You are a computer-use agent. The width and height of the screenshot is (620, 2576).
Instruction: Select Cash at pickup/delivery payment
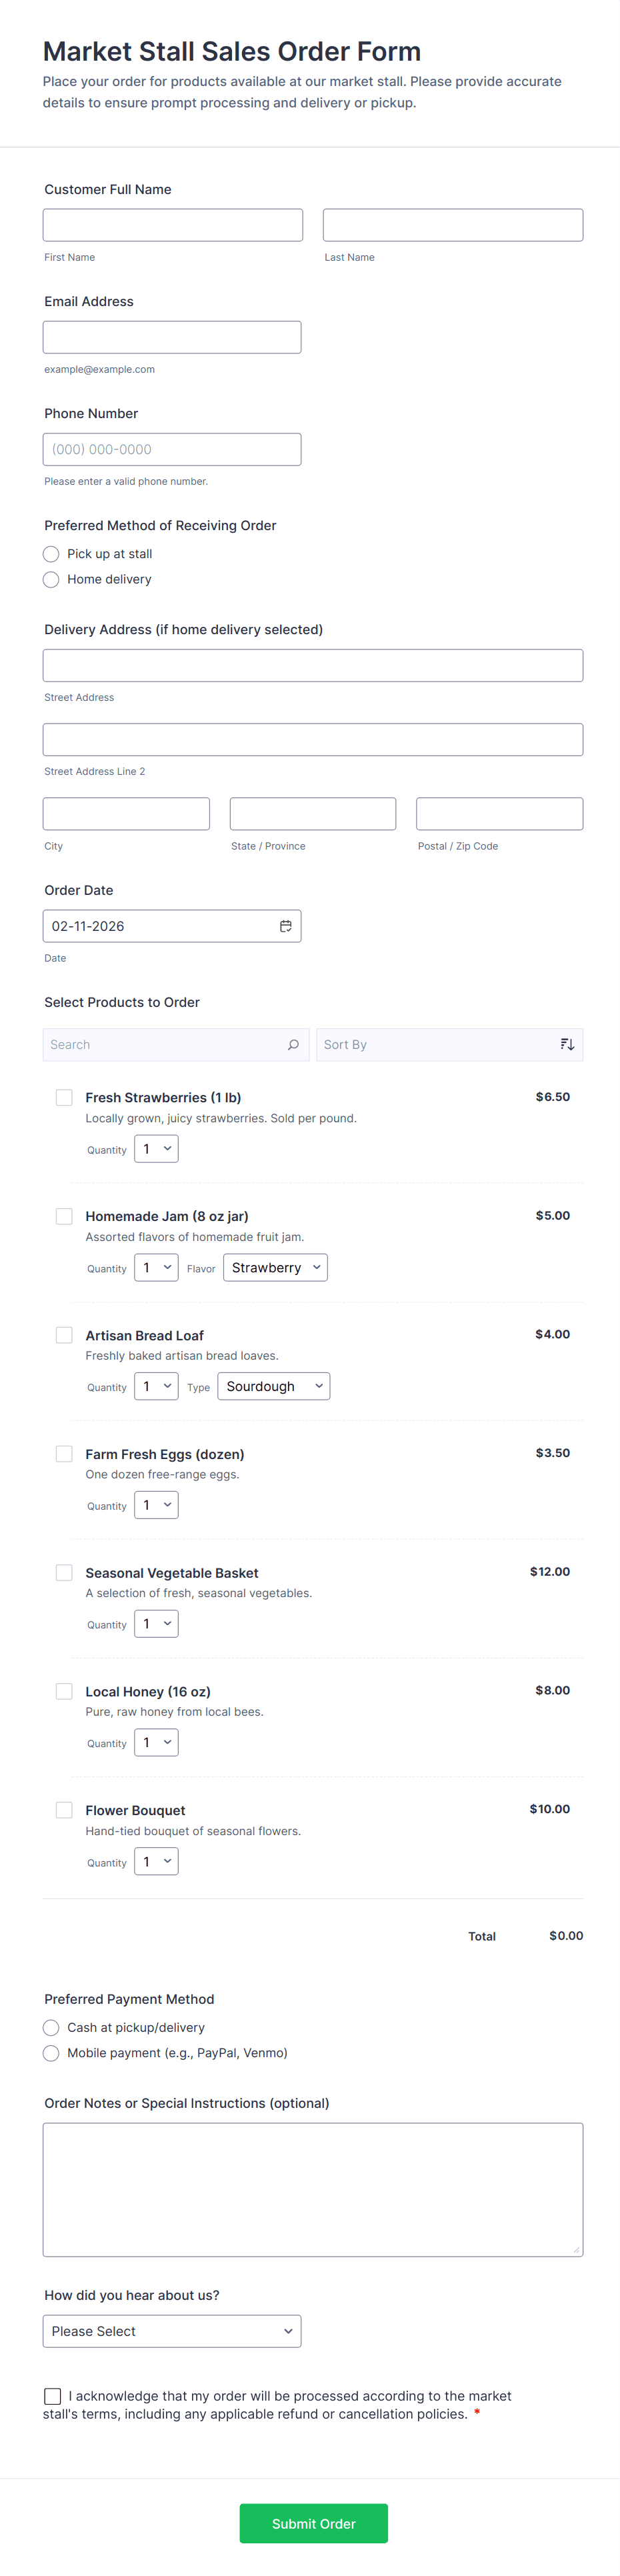[x=52, y=2028]
